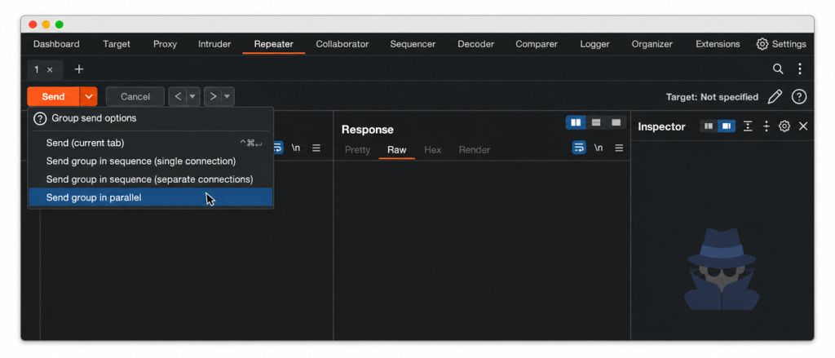This screenshot has height=358, width=835.
Task: Add a new Repeater tab with plus
Action: [x=79, y=69]
